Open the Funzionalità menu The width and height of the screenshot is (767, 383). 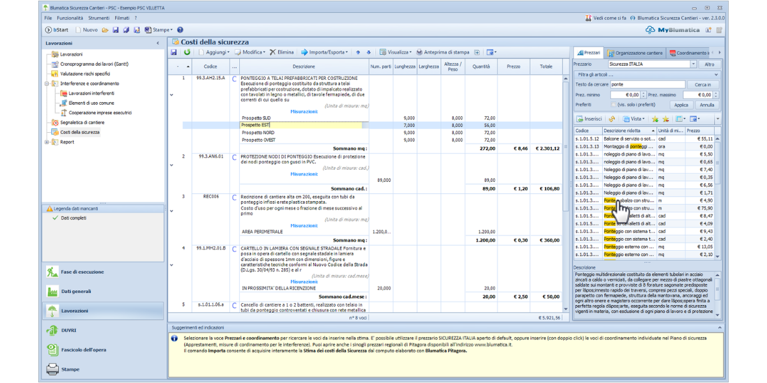click(70, 18)
